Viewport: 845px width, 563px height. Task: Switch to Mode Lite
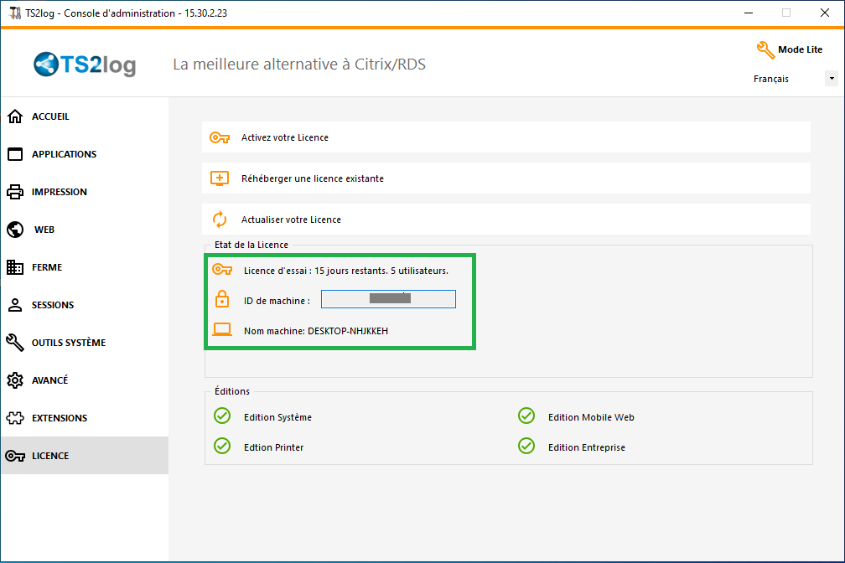[x=800, y=49]
